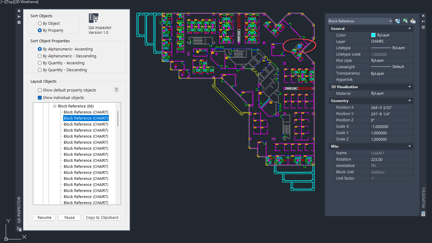Open the QA Inspector palette settings gear
This screenshot has height=243, width=432.
[19, 22]
